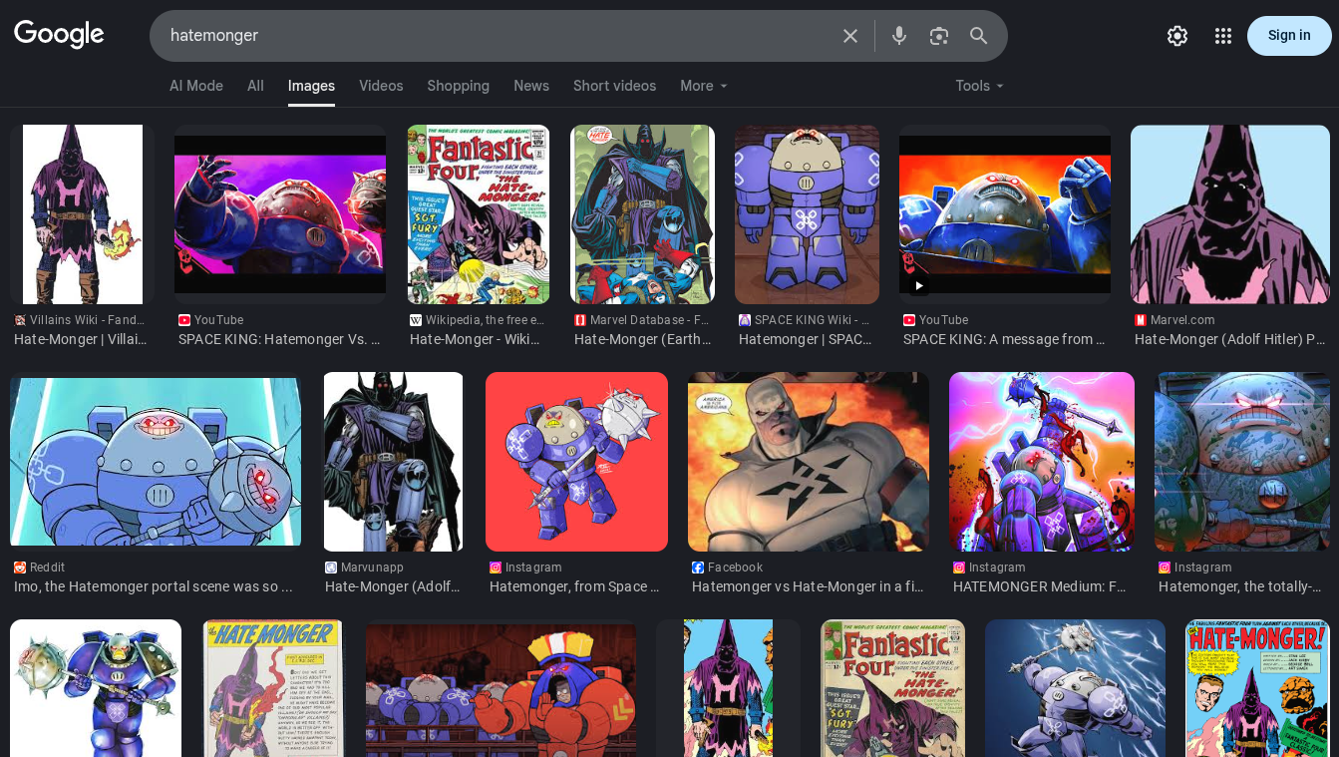
Task: Click the Villains Wiki favicon
Action: point(20,320)
